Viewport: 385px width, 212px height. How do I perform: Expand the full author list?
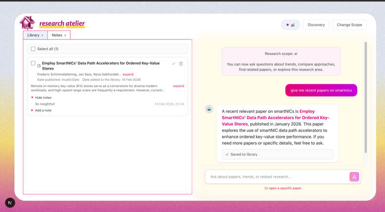point(128,74)
